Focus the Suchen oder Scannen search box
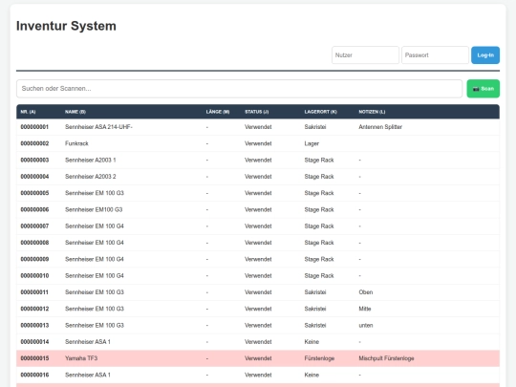 pyautogui.click(x=239, y=89)
